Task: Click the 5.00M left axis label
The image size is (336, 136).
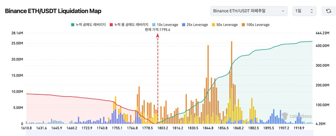Action: pyautogui.click(x=18, y=108)
